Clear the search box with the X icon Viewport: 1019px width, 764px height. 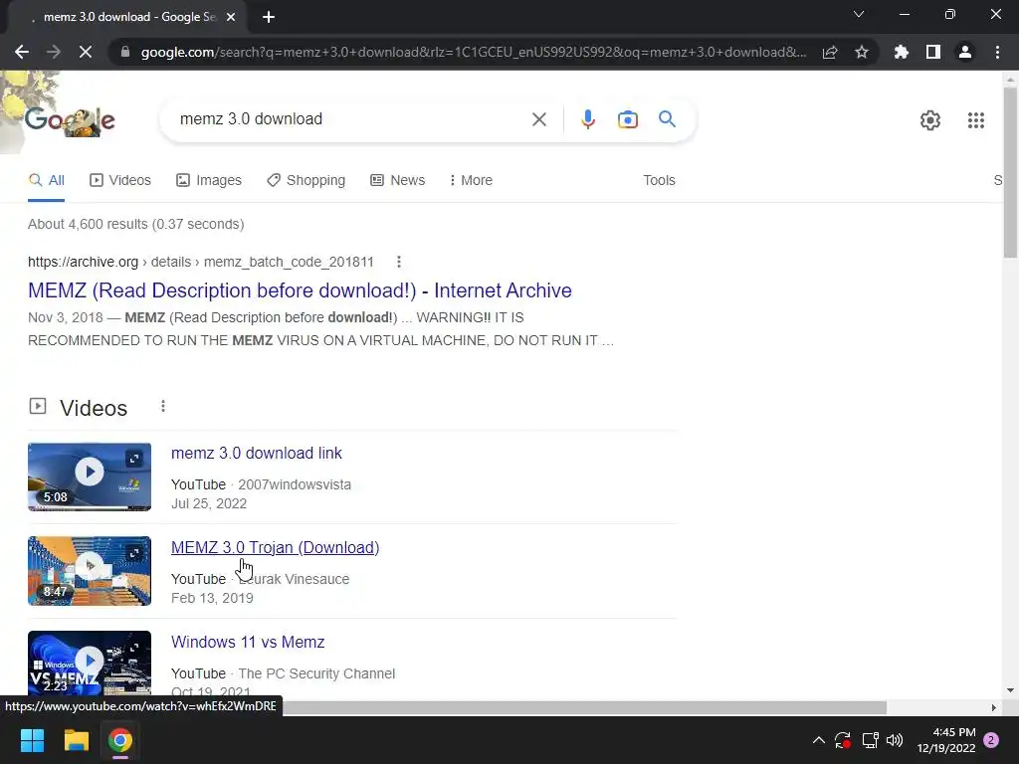pos(538,119)
